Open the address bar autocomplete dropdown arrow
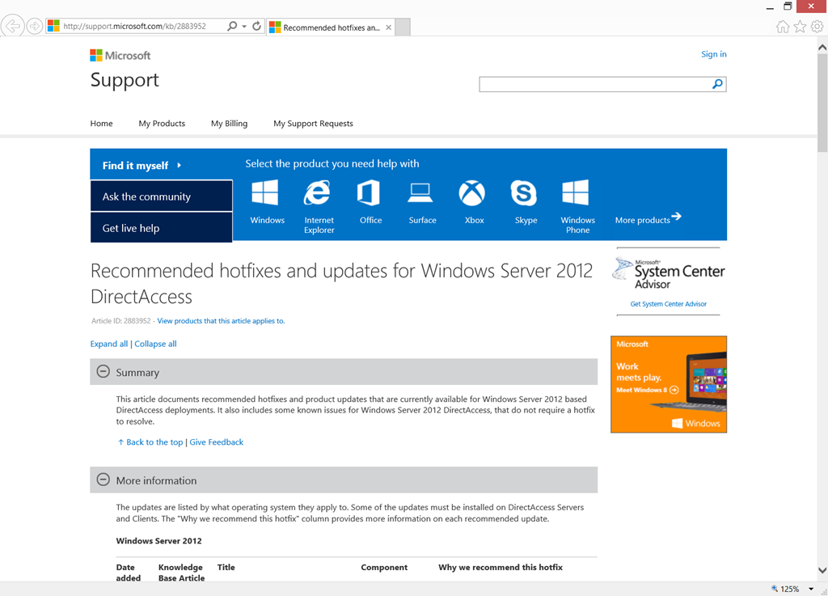The width and height of the screenshot is (828, 596). [x=244, y=26]
